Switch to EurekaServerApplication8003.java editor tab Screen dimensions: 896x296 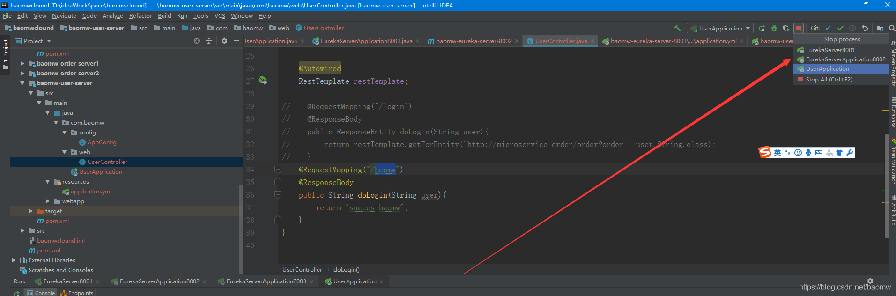pos(366,41)
